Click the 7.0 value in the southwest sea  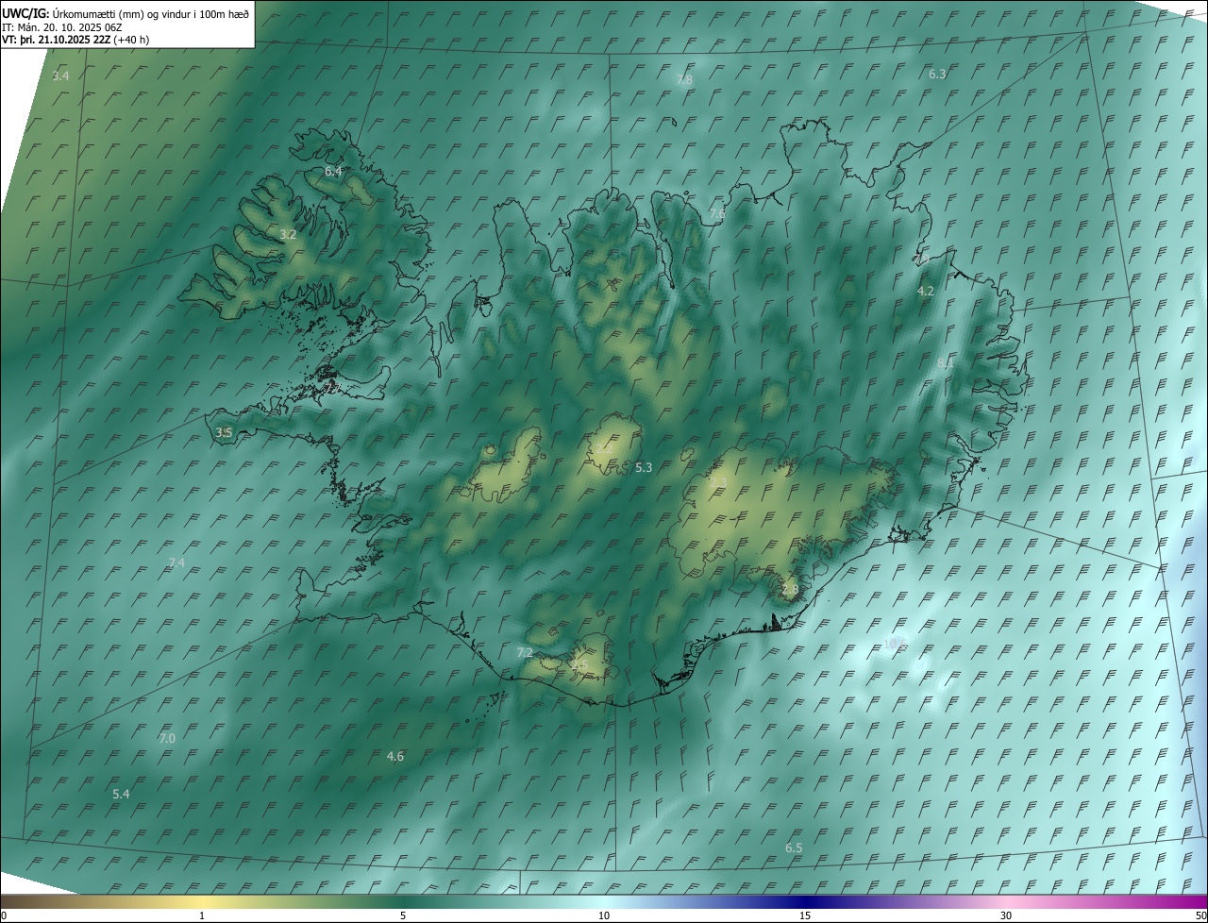pos(167,739)
